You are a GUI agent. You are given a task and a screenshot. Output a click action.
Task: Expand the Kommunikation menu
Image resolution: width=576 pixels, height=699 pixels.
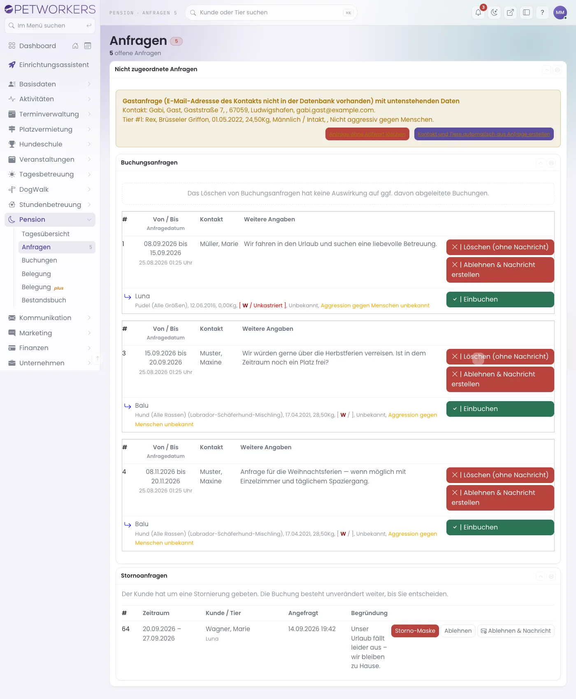50,318
